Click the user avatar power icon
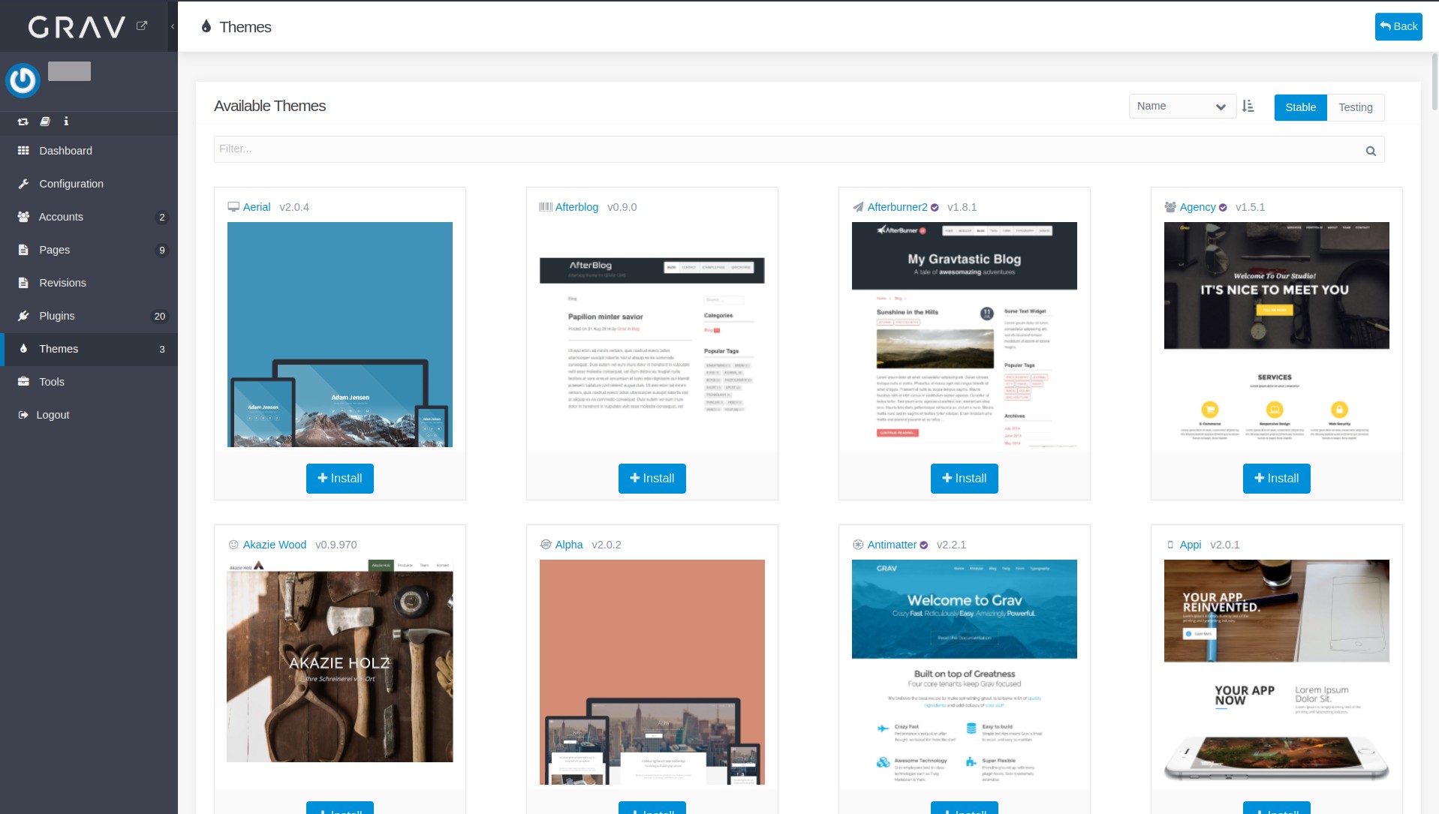 [x=23, y=80]
